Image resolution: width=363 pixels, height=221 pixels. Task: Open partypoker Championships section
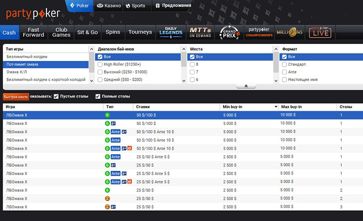259,32
